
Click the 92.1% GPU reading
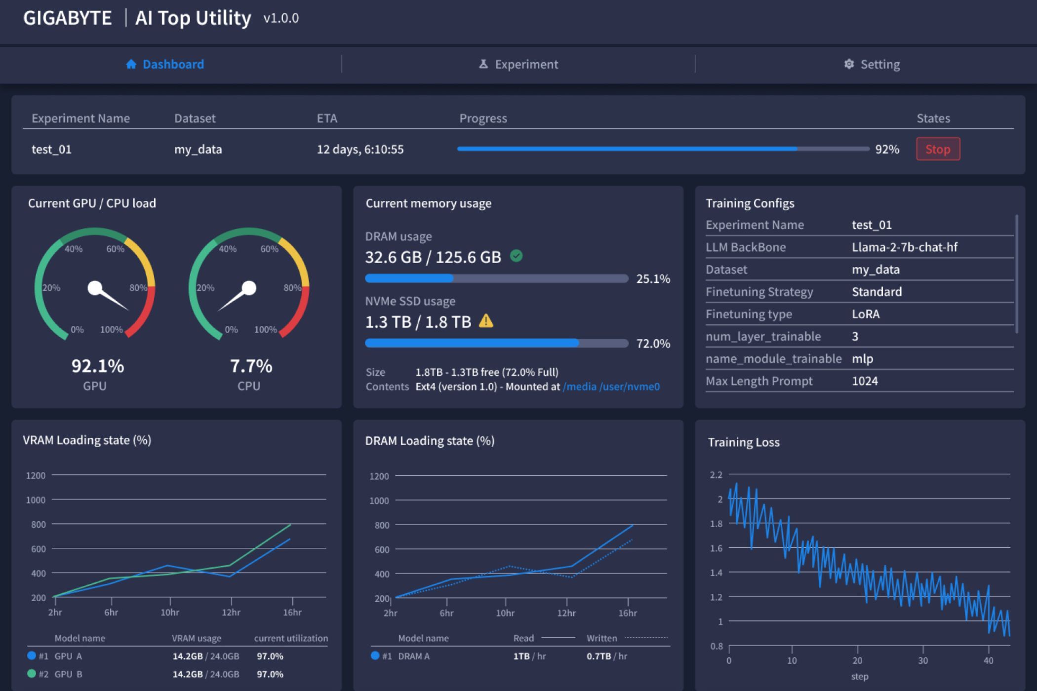(x=98, y=366)
